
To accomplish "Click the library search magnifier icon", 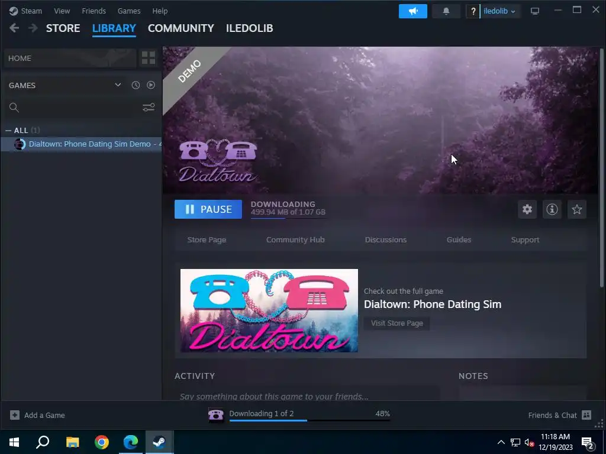I will pyautogui.click(x=14, y=108).
